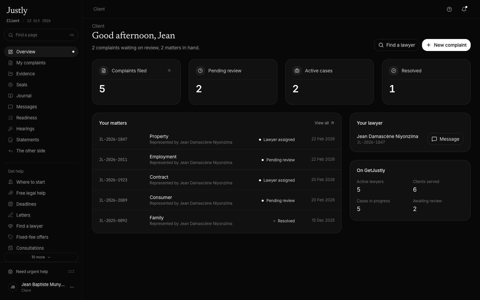Open the Consumer matter JL-2026-2089
Viewport: 480px width, 300px height.
click(217, 200)
